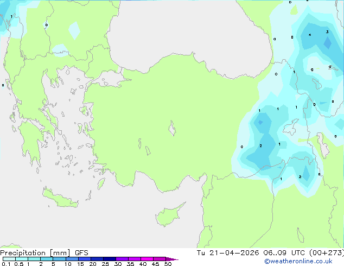The height and width of the screenshot is (266, 344).
Task: Click the Peloponnese peninsula of Greece
Action: pos(31,143)
